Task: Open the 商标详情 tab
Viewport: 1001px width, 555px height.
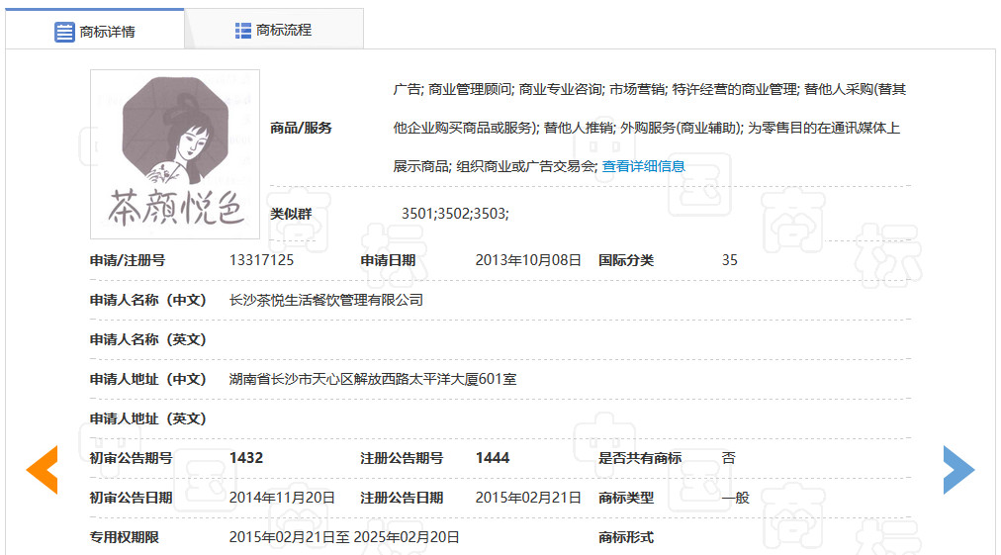Action: pos(95,31)
